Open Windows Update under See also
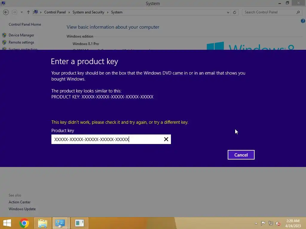The image size is (306, 229). [x=22, y=209]
